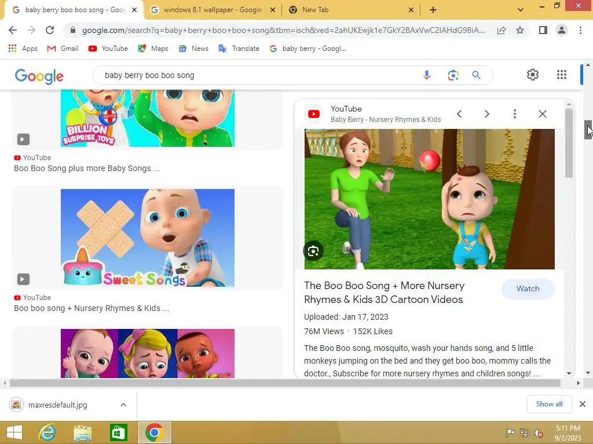Search inside image with Lens overlay icon
This screenshot has width=593, height=444.
coord(313,251)
